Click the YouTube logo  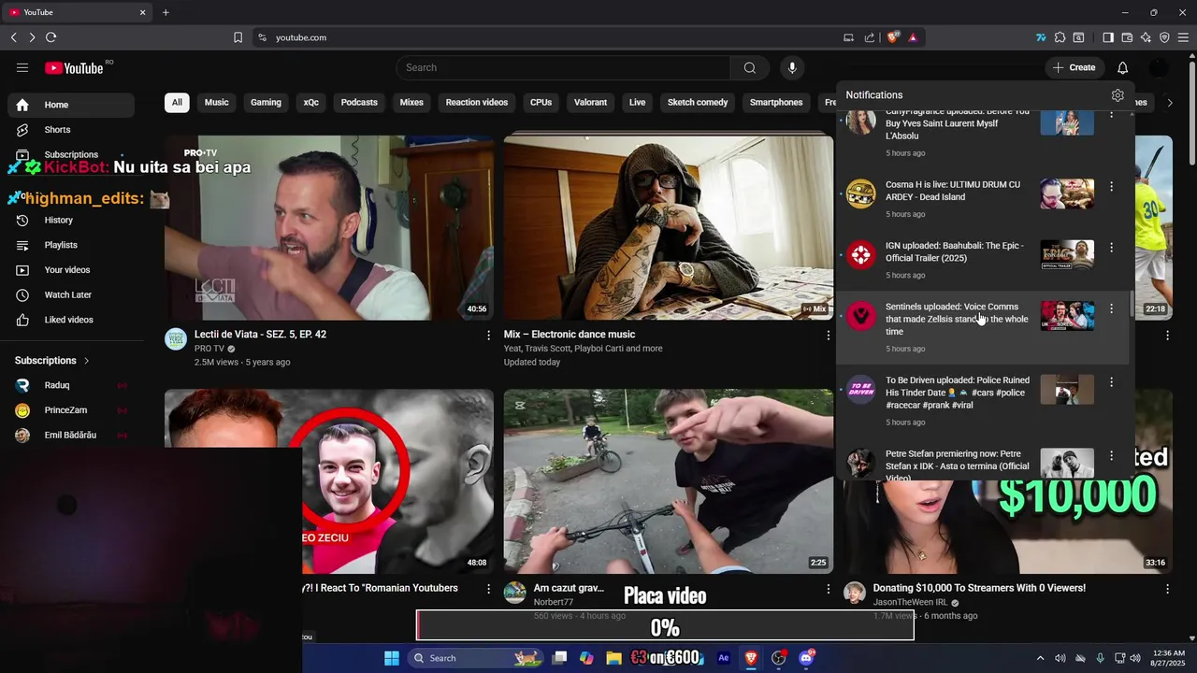[x=74, y=67]
